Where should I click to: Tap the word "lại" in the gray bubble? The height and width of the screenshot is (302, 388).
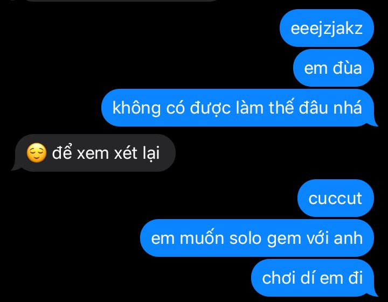[x=151, y=153]
